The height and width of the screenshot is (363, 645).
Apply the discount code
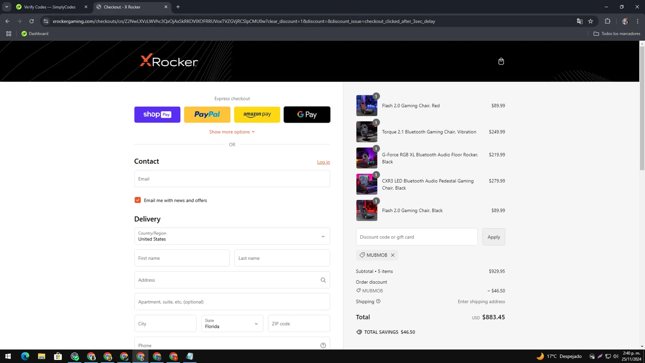(494, 237)
